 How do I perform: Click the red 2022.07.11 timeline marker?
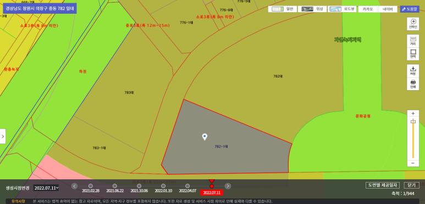coord(212,186)
